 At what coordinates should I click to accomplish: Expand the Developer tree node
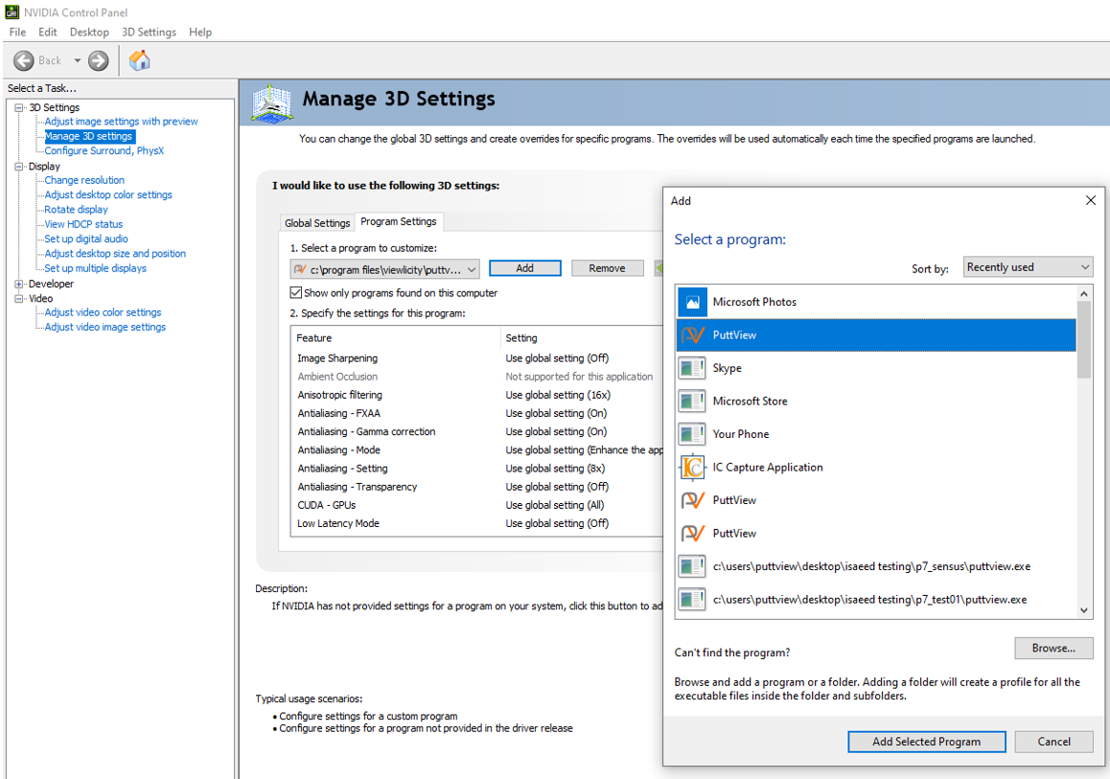[x=18, y=284]
